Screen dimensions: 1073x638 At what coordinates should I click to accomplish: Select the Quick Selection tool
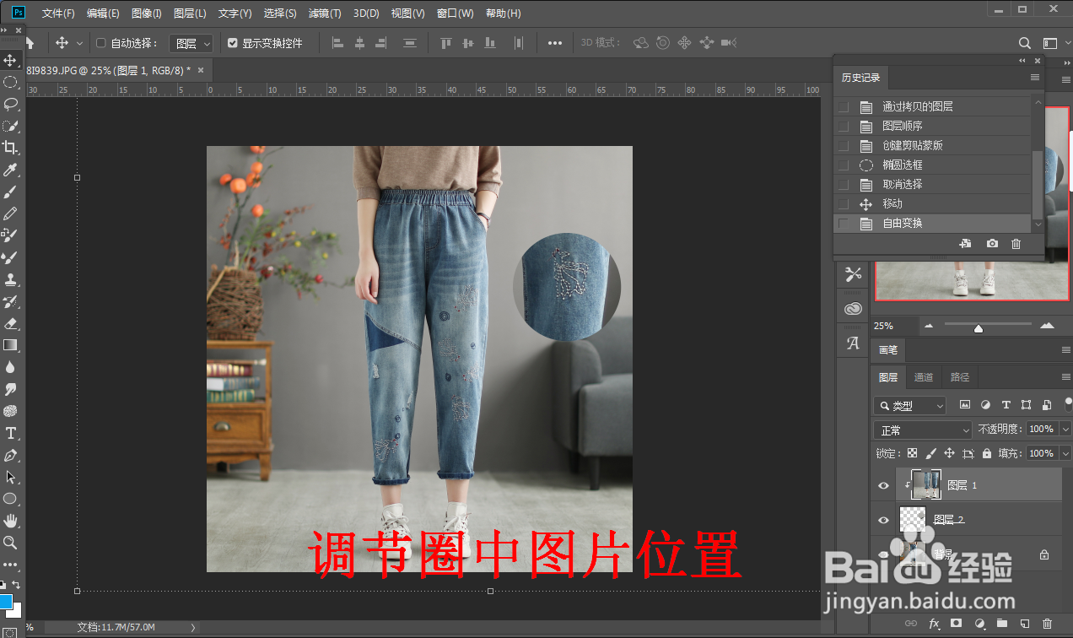click(10, 126)
